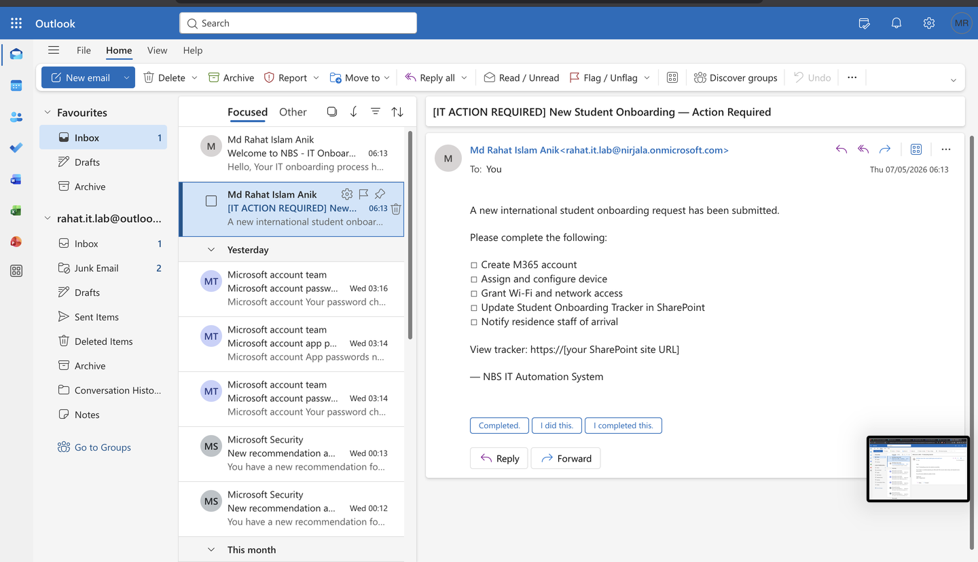Collapse the rahat.it.lab@outlook account folders
The width and height of the screenshot is (978, 562).
tap(48, 219)
